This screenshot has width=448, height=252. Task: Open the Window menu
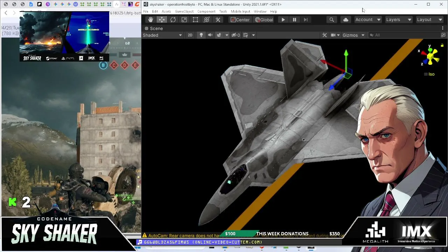point(260,12)
